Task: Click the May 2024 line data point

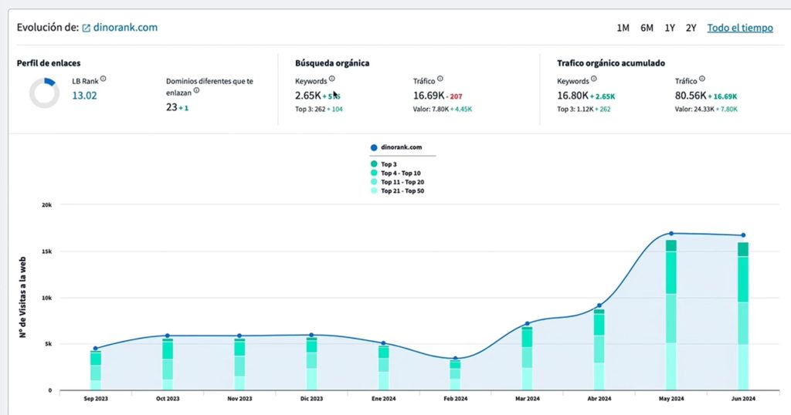Action: tap(671, 233)
